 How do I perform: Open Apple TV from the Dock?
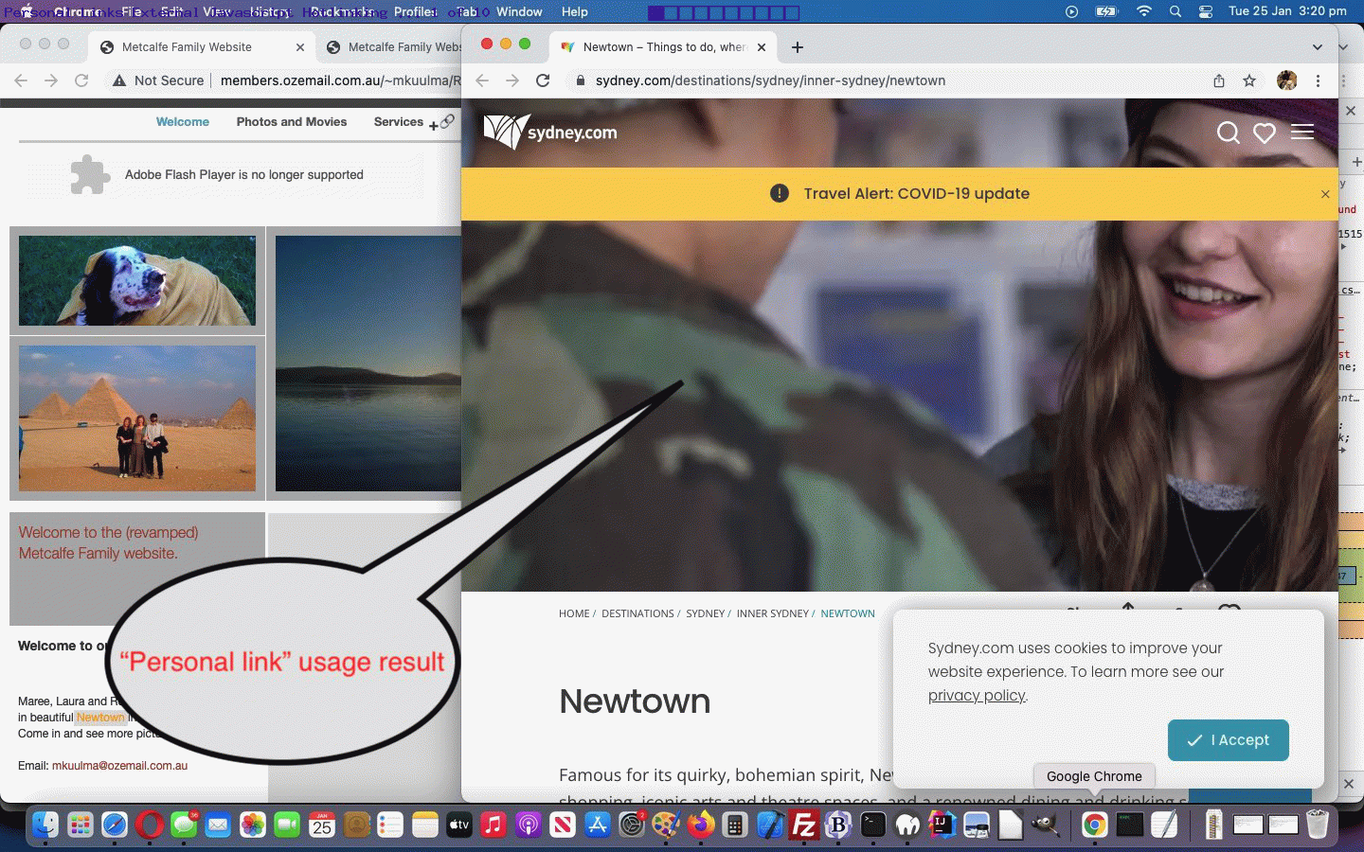[459, 825]
